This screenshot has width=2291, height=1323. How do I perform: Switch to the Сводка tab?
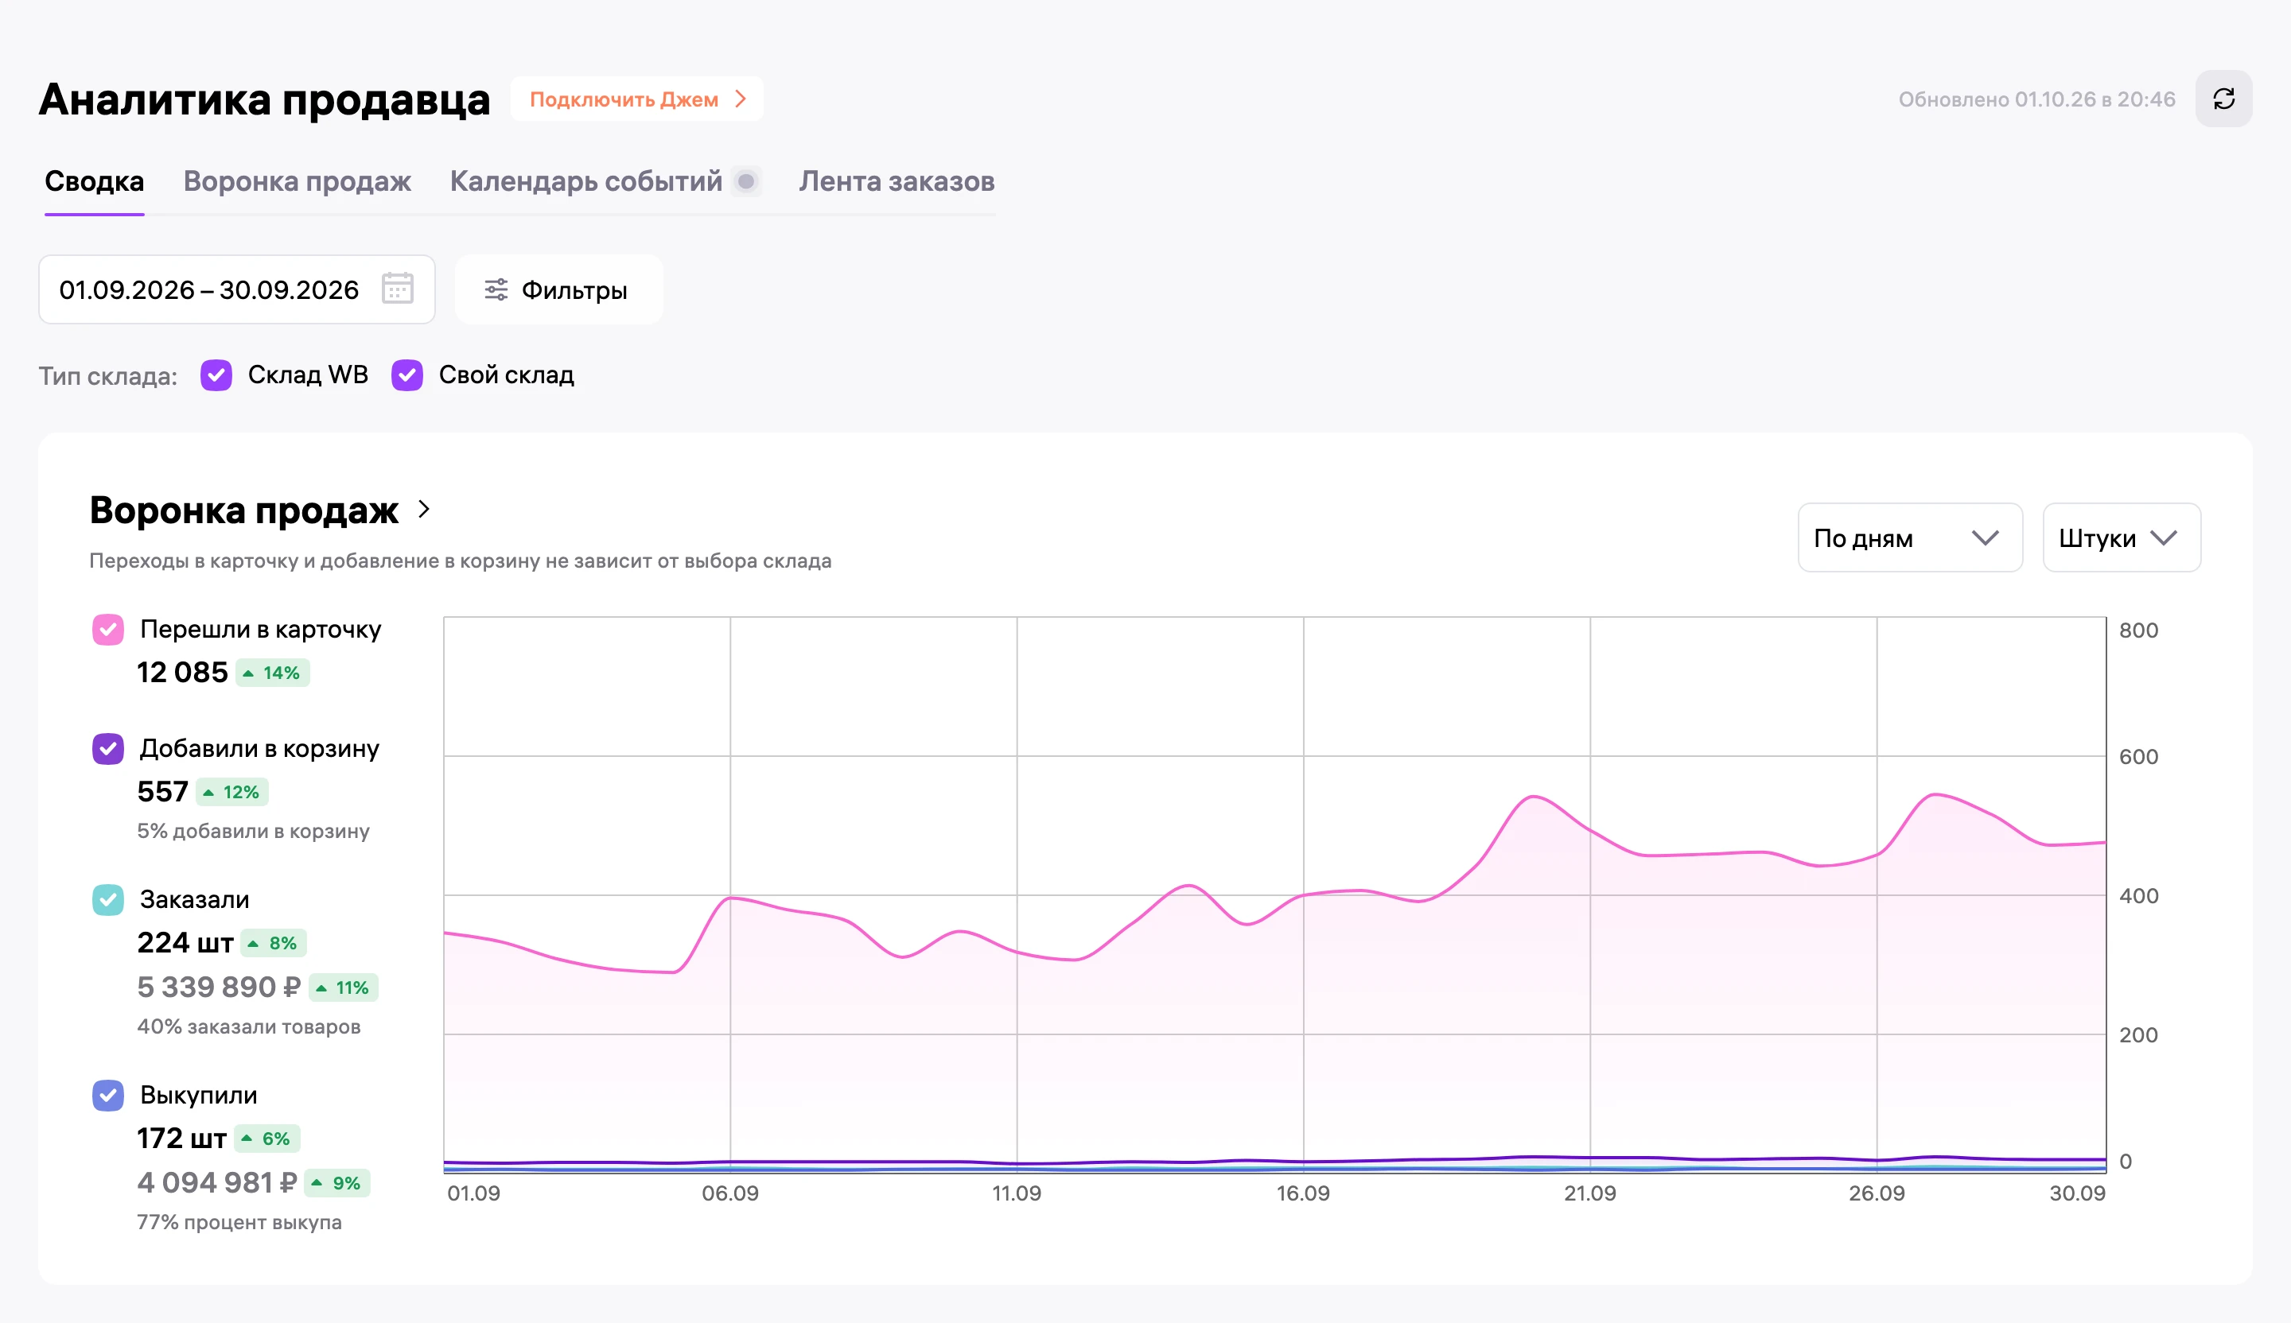(x=95, y=182)
